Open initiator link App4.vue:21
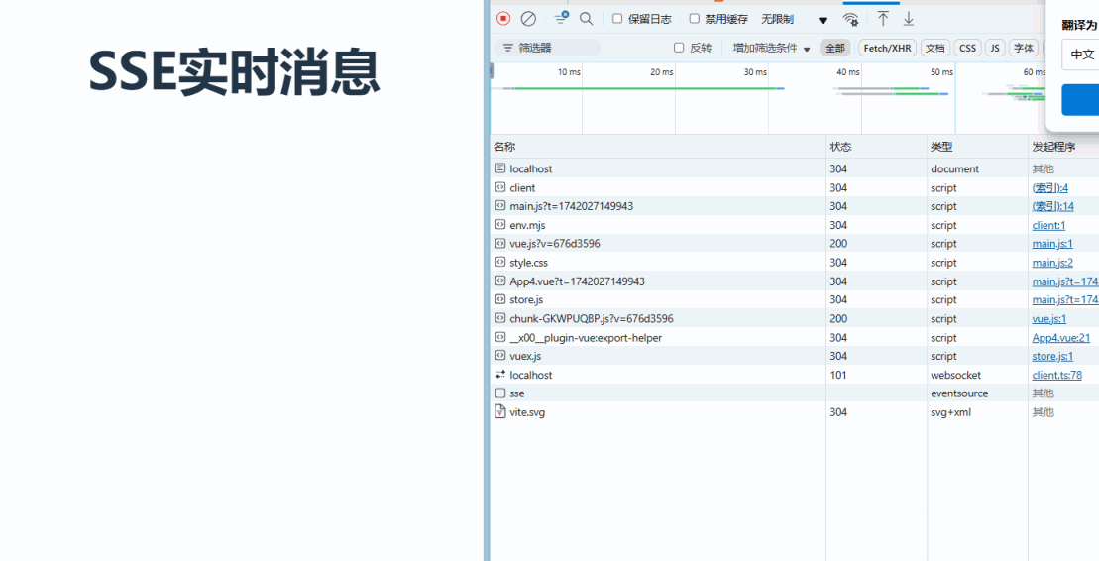 click(1061, 337)
